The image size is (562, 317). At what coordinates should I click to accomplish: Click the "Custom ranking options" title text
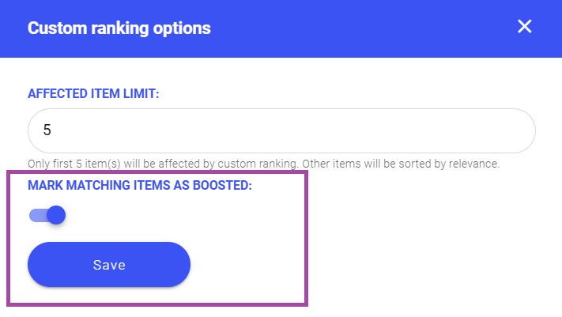tap(119, 28)
